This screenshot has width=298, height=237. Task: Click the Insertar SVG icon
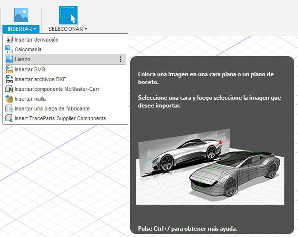9,69
